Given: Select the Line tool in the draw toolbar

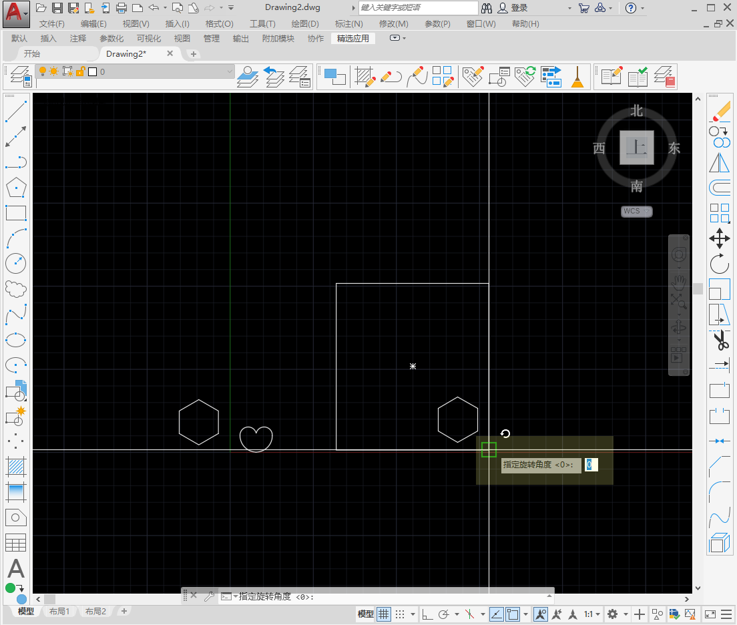Looking at the screenshot, I should coord(15,112).
